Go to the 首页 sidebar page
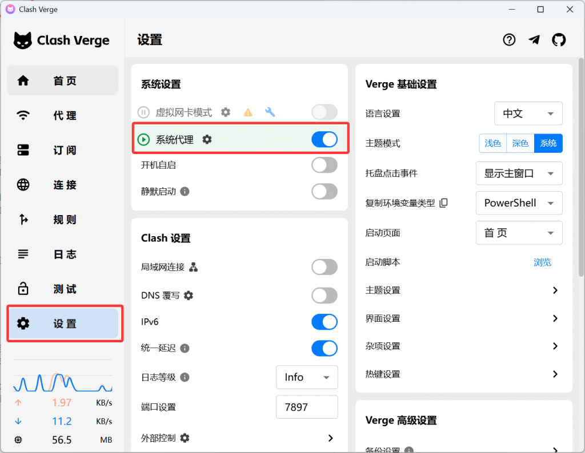The width and height of the screenshot is (585, 453). pos(63,80)
